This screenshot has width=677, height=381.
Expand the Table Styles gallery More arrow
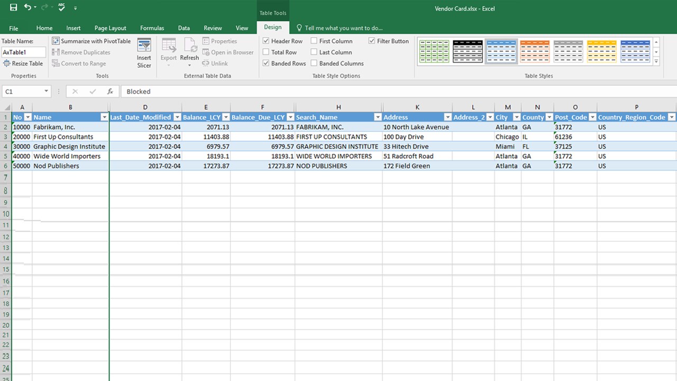656,61
